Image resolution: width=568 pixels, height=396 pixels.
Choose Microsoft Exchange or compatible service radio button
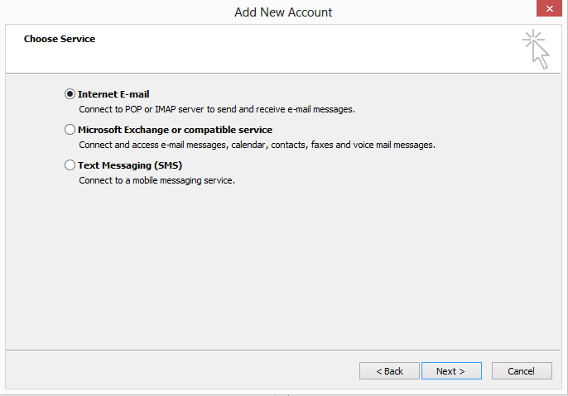[70, 130]
